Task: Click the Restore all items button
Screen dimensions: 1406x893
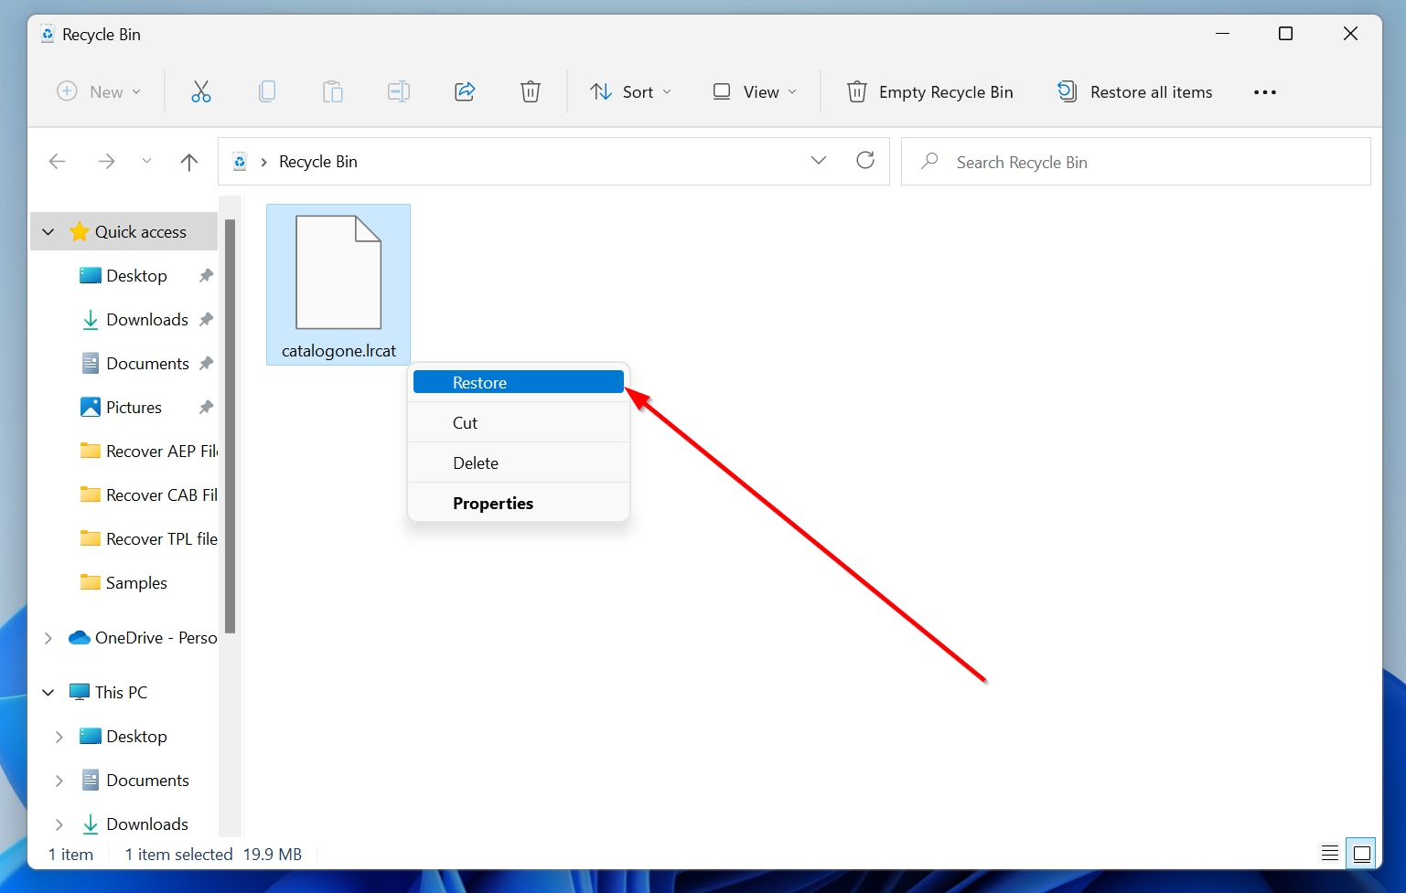Action: (1134, 91)
